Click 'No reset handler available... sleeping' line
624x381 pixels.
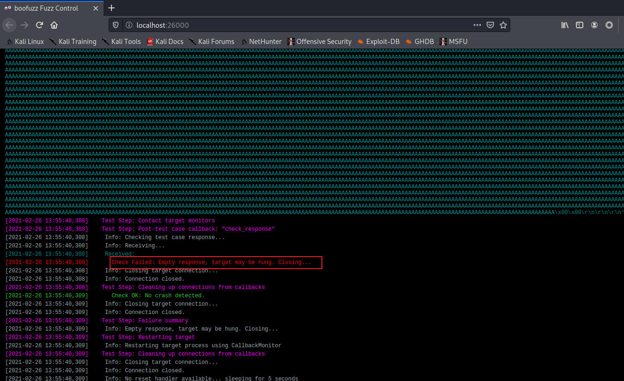201,378
